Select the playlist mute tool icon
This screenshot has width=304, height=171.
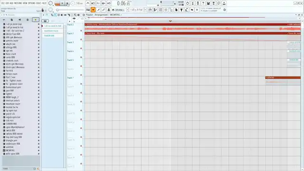(x=62, y=15)
